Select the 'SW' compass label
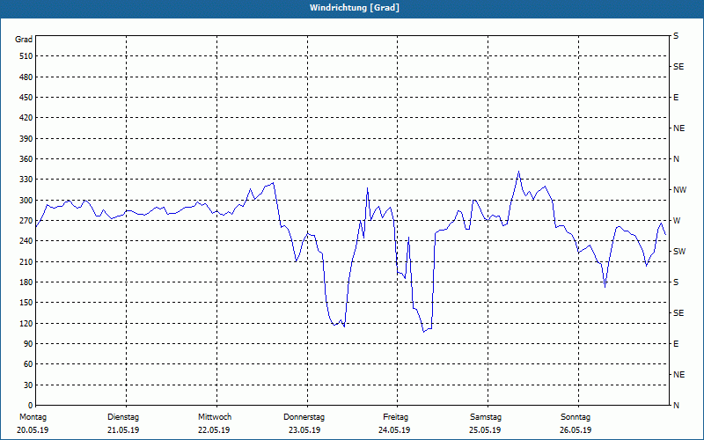This screenshot has width=704, height=440. (679, 252)
